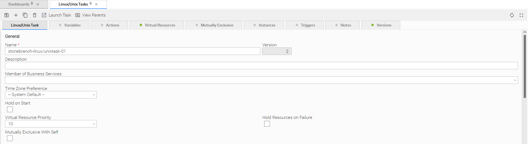The height and width of the screenshot is (144, 528).
Task: Close the Dashboards tab
Action: (x=38, y=4)
